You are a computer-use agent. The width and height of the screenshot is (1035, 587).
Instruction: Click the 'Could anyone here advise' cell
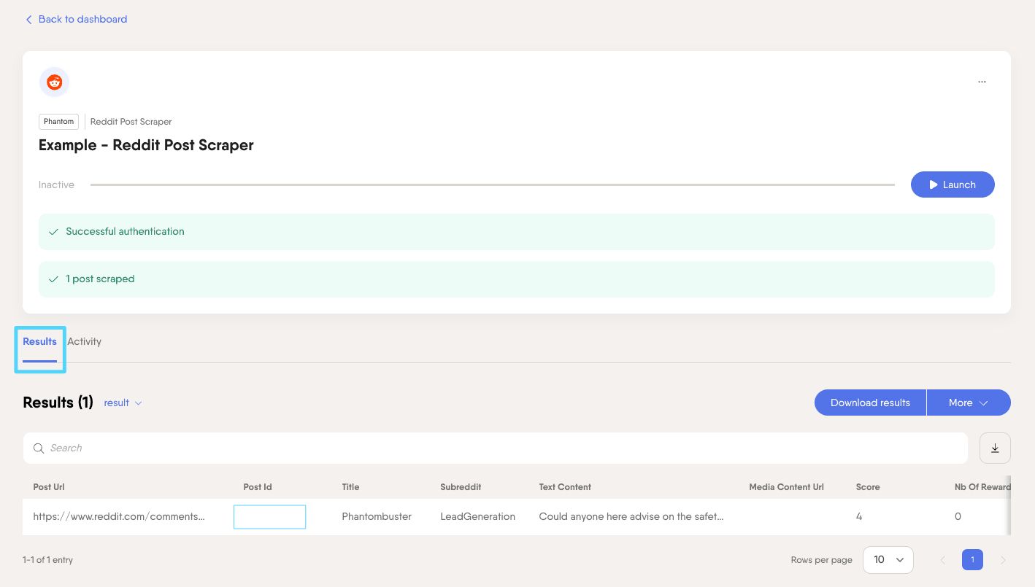(x=631, y=516)
